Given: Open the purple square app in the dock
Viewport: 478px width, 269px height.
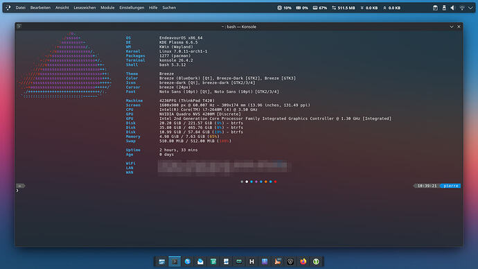Looking at the screenshot, I should tap(265, 261).
